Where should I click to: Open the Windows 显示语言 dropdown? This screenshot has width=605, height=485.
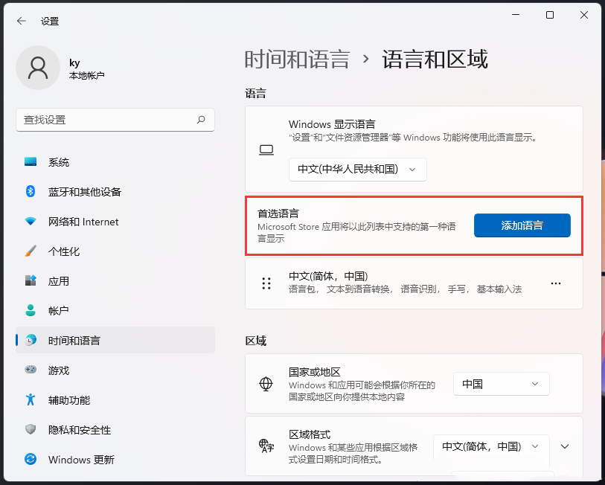[x=357, y=170]
